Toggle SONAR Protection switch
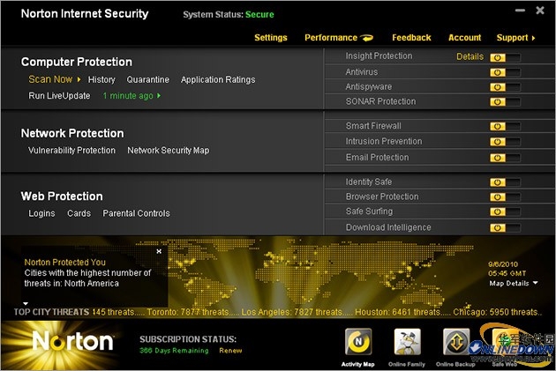The image size is (556, 371). pyautogui.click(x=505, y=102)
